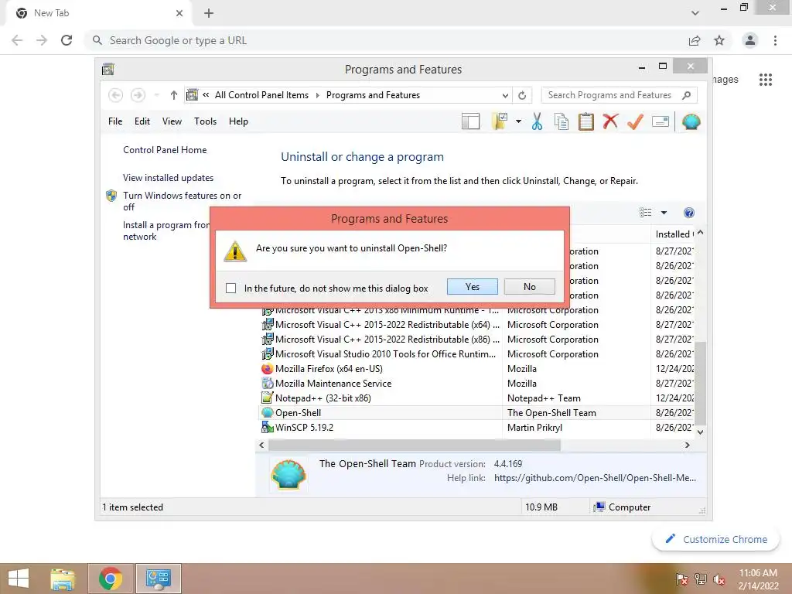Open the File menu
Screen dimensions: 792x594
115,121
